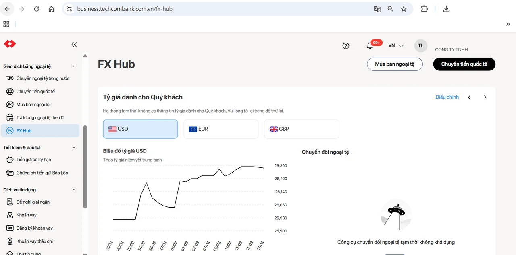Open Chuyển ngoại tệ trong nước menu item
The image size is (516, 255).
pos(43,78)
